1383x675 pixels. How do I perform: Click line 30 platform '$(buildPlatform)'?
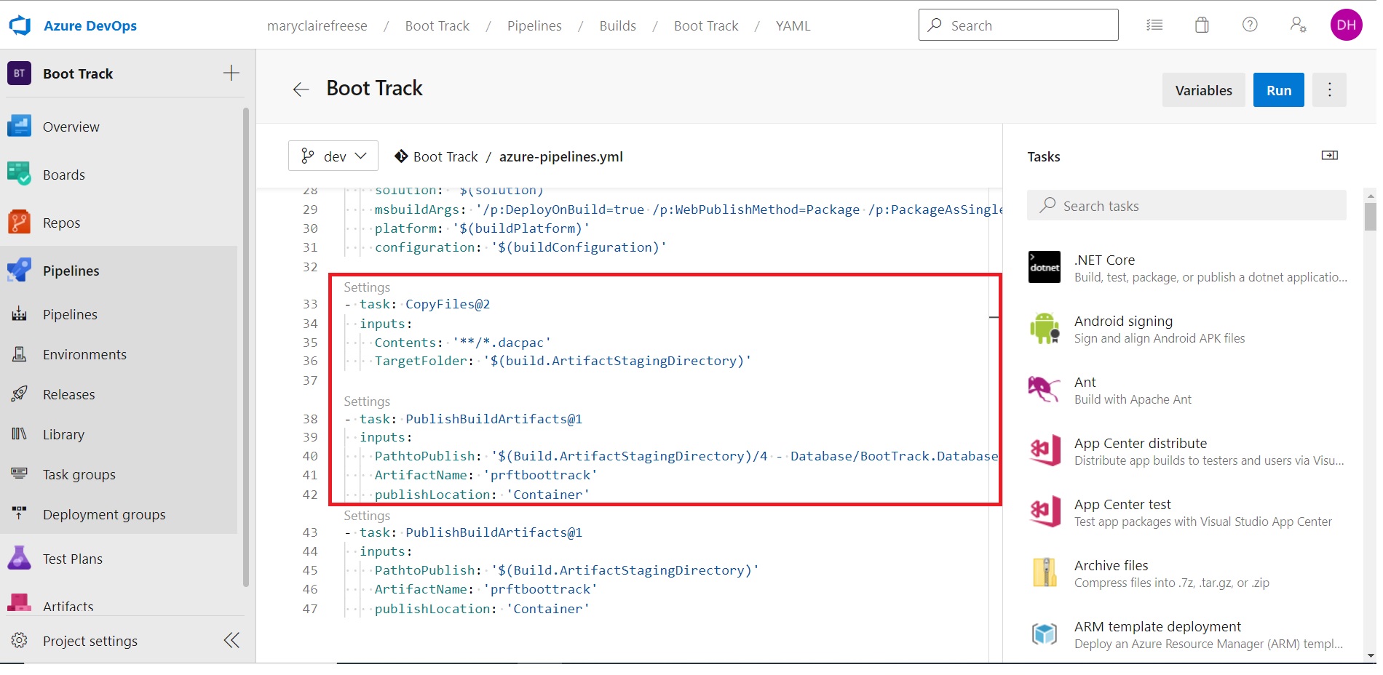click(x=482, y=228)
